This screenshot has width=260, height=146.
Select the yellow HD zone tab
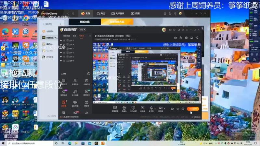tap(117, 22)
